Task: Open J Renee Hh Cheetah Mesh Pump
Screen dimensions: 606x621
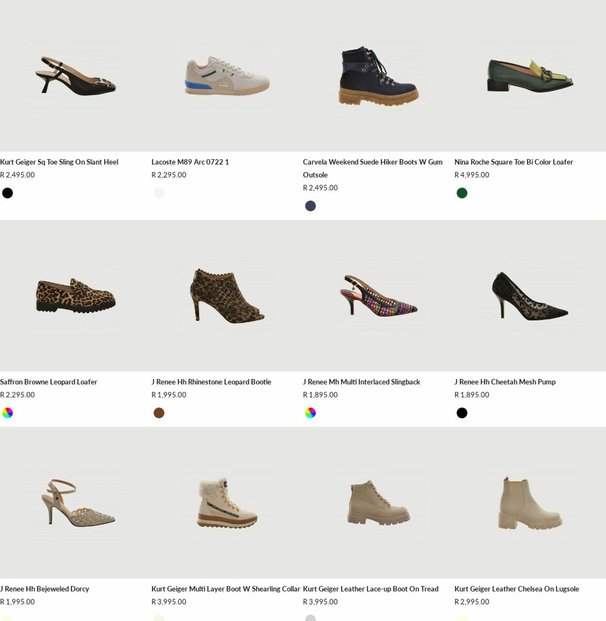Action: click(505, 382)
